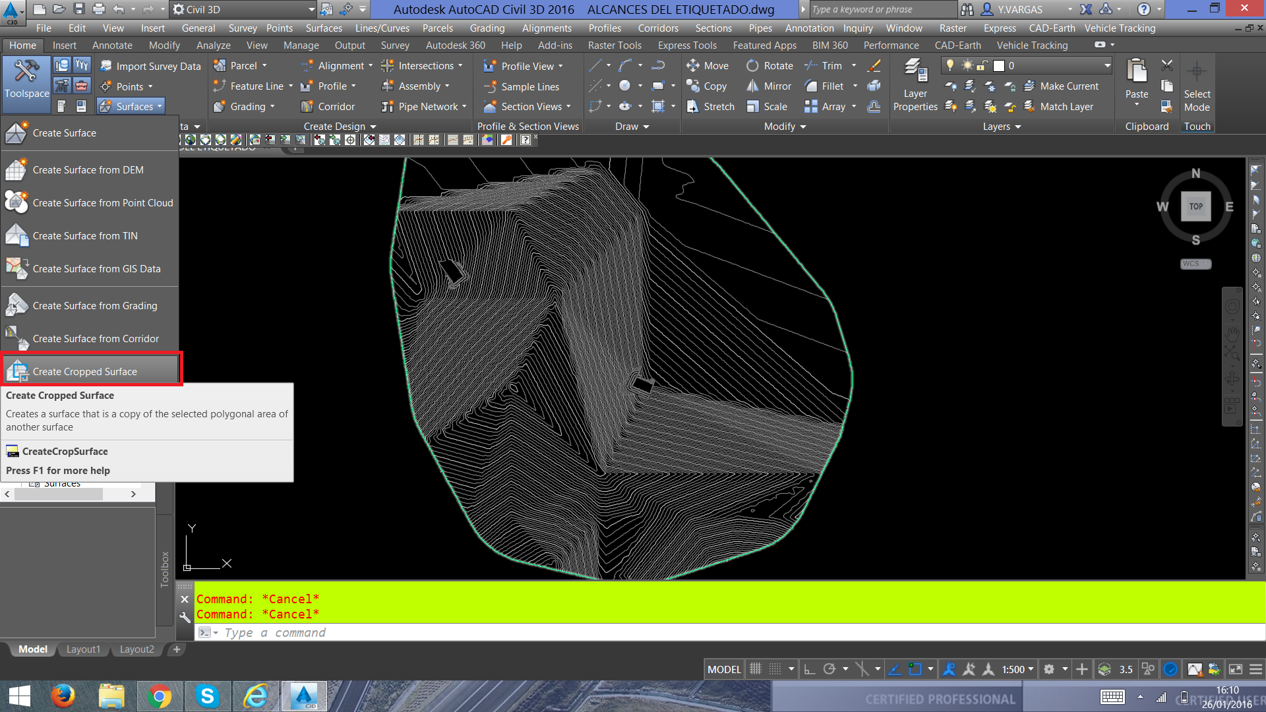Toggle the layer lock in the layer control

click(982, 65)
